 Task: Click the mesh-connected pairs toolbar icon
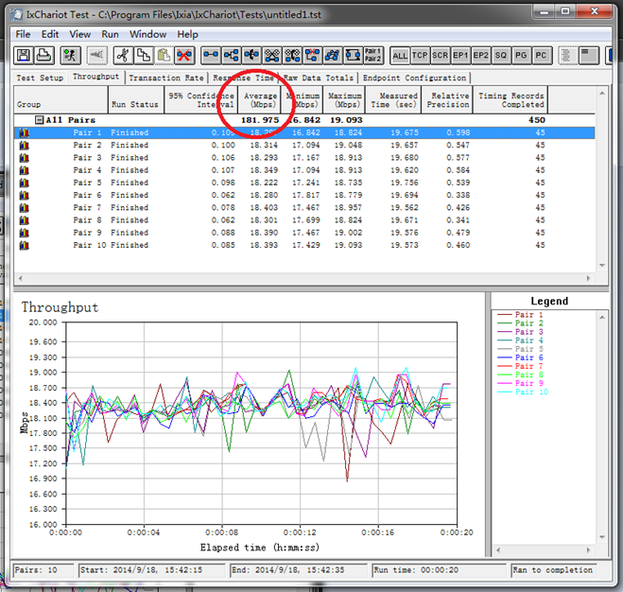(271, 55)
